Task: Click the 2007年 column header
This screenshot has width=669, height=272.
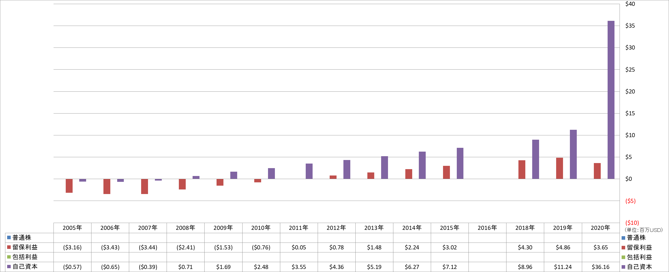Action: (148, 228)
